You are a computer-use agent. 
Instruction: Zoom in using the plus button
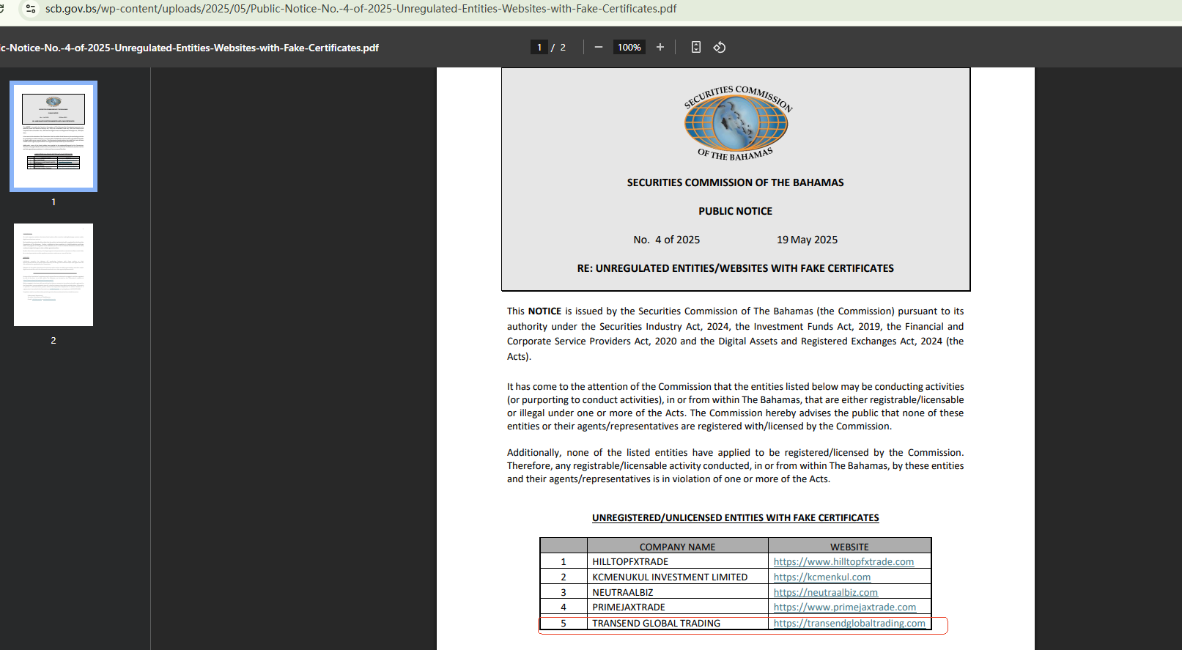(x=660, y=47)
